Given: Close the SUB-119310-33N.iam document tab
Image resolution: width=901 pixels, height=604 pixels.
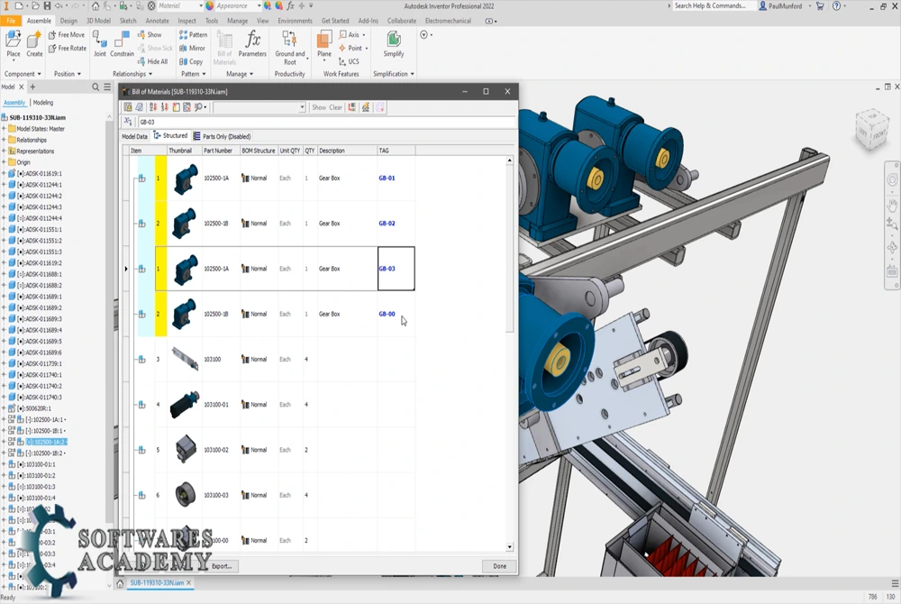Looking at the screenshot, I should (188, 582).
